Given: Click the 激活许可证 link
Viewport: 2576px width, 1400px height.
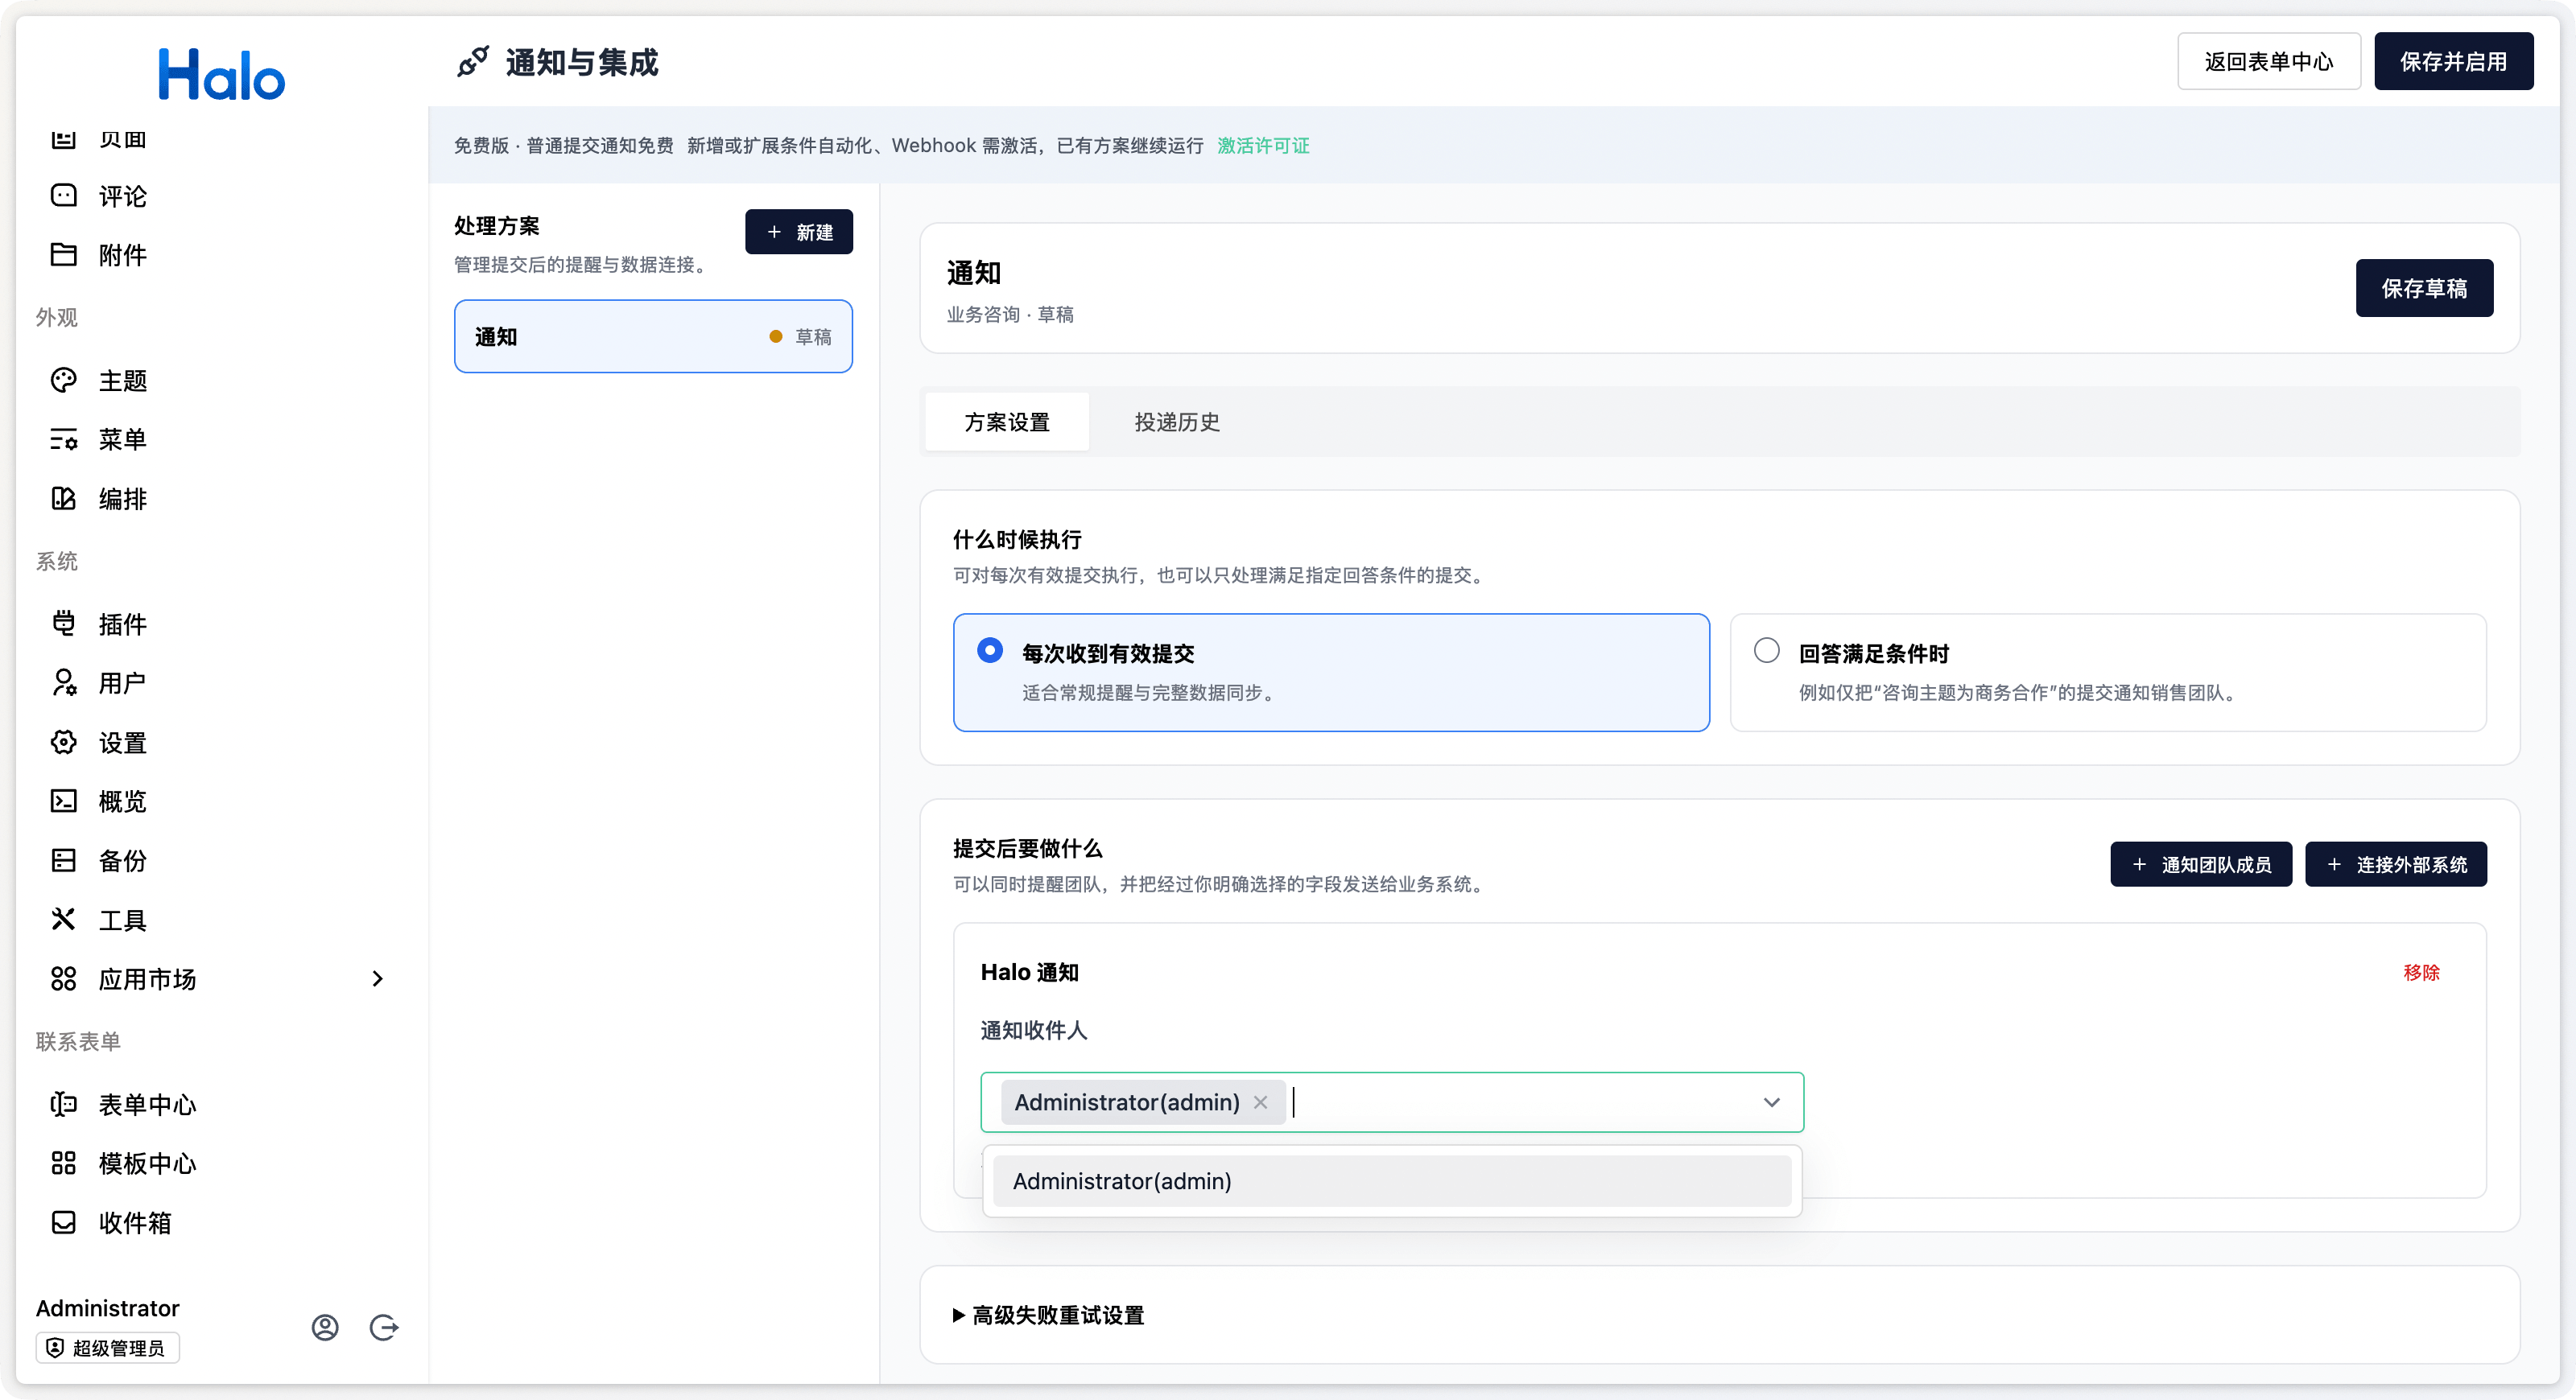Looking at the screenshot, I should click(x=1263, y=145).
